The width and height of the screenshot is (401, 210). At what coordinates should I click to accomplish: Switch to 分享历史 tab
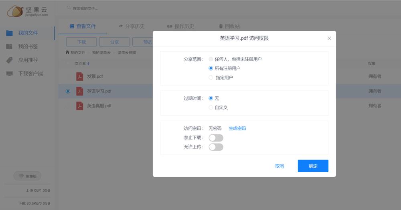pos(132,26)
